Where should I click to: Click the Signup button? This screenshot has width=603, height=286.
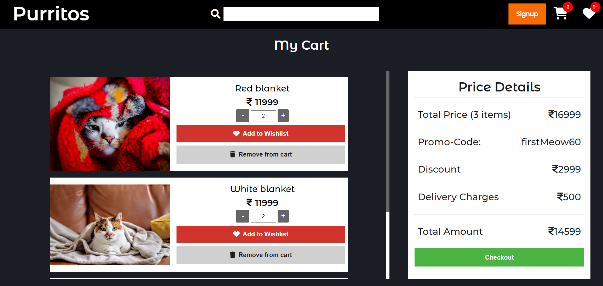(x=527, y=14)
